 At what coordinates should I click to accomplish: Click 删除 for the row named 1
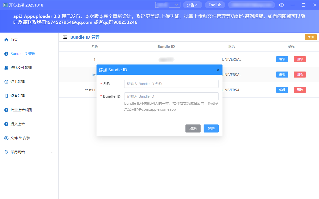point(300,59)
